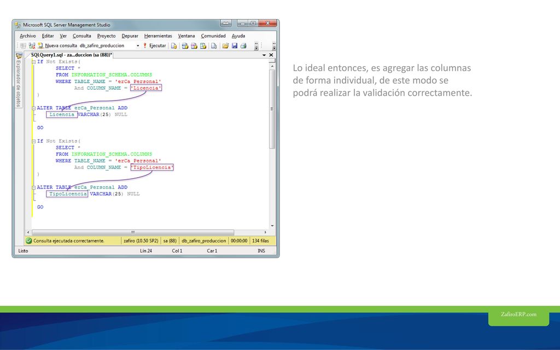Open the far-right toolbar overflow options arrow

(x=274, y=46)
